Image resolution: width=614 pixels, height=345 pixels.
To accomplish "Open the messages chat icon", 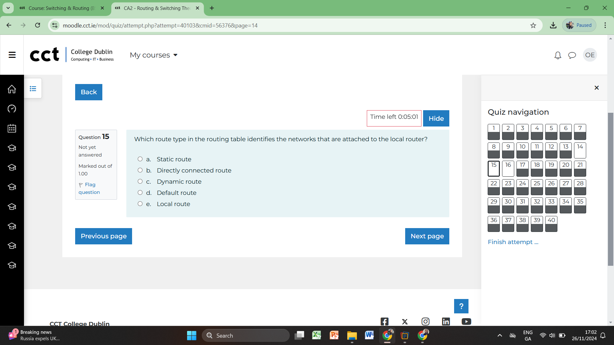I will (x=572, y=55).
